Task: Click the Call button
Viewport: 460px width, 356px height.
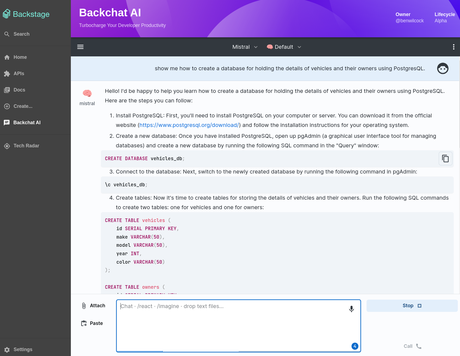Action: click(x=412, y=346)
